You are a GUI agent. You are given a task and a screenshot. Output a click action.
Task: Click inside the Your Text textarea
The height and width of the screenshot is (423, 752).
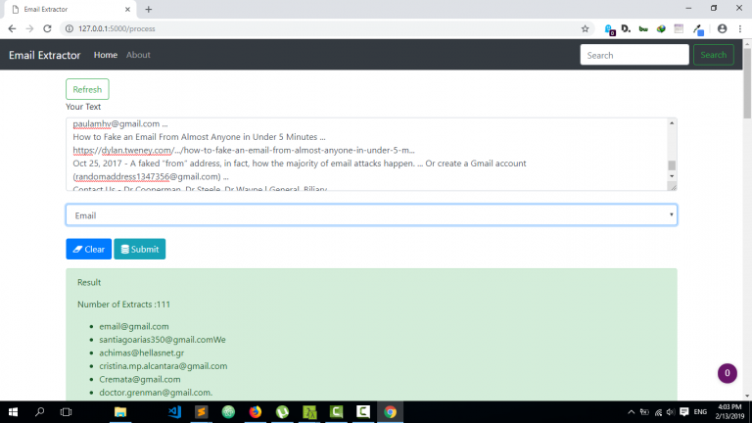[x=366, y=154]
